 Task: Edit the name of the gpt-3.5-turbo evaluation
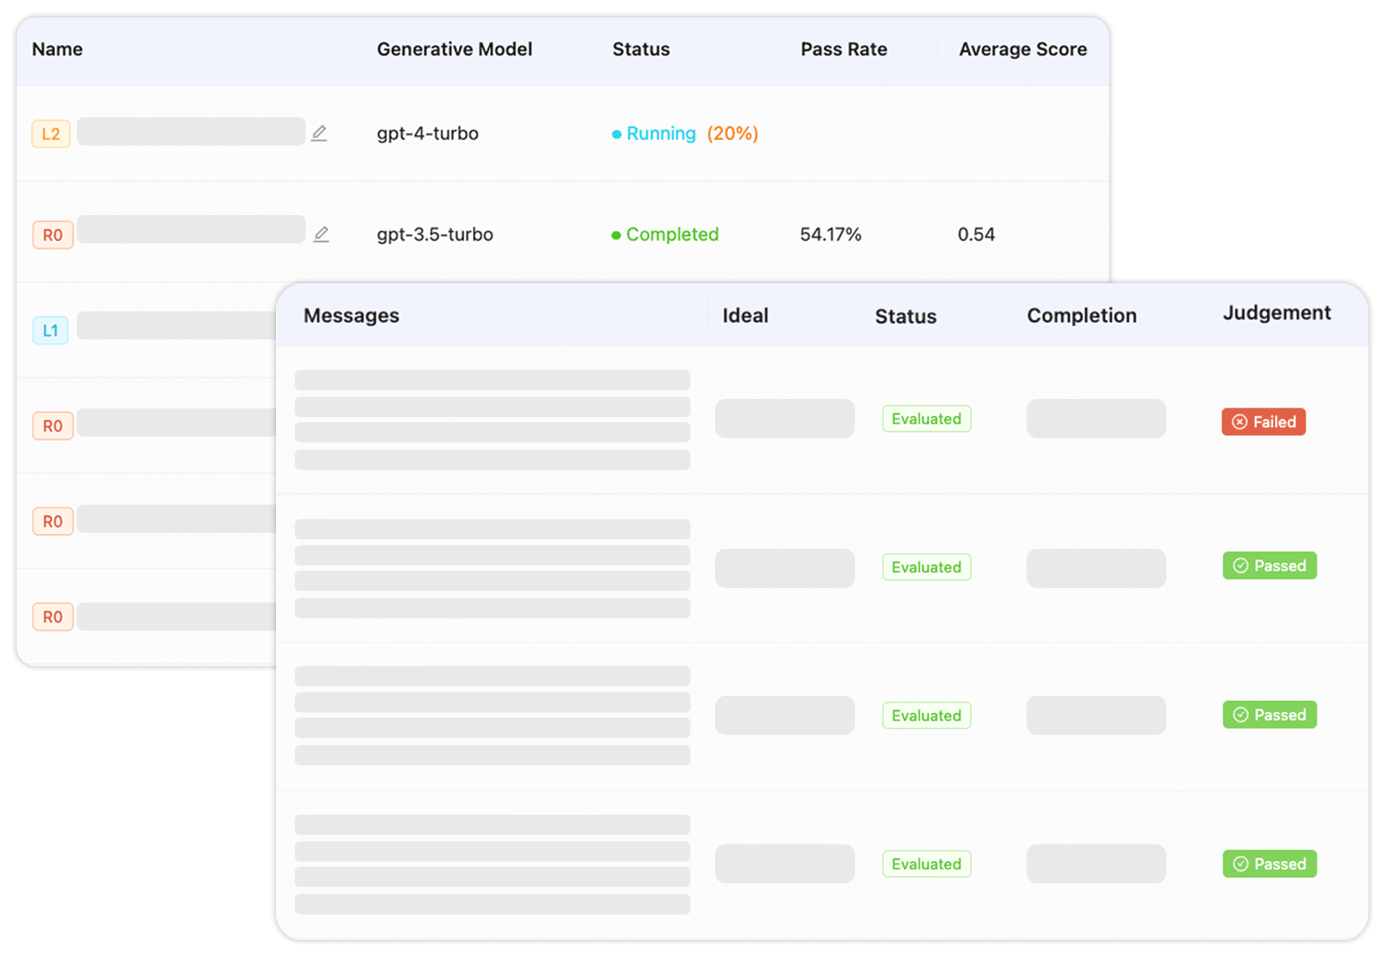tap(322, 233)
